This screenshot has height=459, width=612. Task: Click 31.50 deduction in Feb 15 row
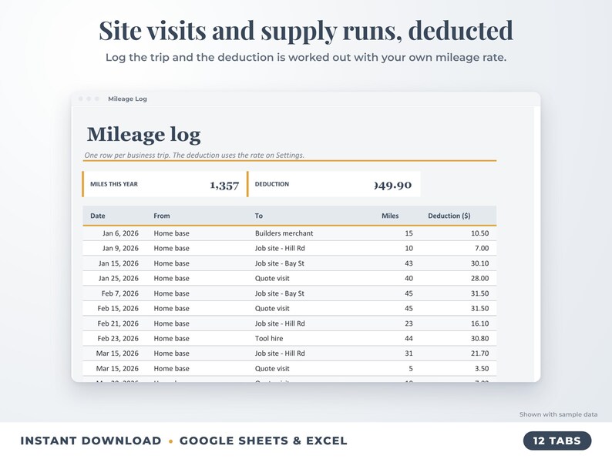click(479, 308)
